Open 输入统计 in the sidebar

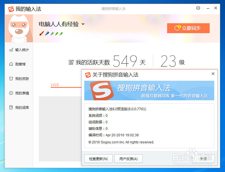point(19,50)
